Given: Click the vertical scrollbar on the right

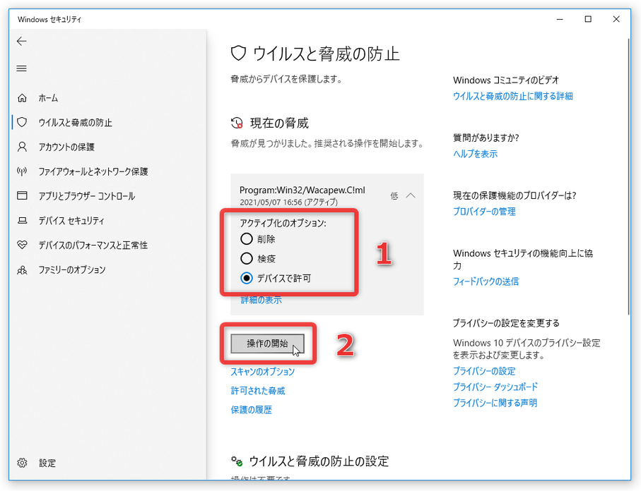Looking at the screenshot, I should [x=629, y=176].
